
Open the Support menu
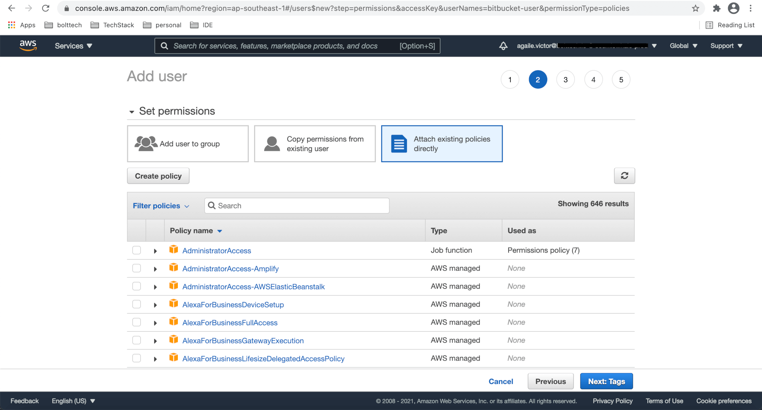726,46
